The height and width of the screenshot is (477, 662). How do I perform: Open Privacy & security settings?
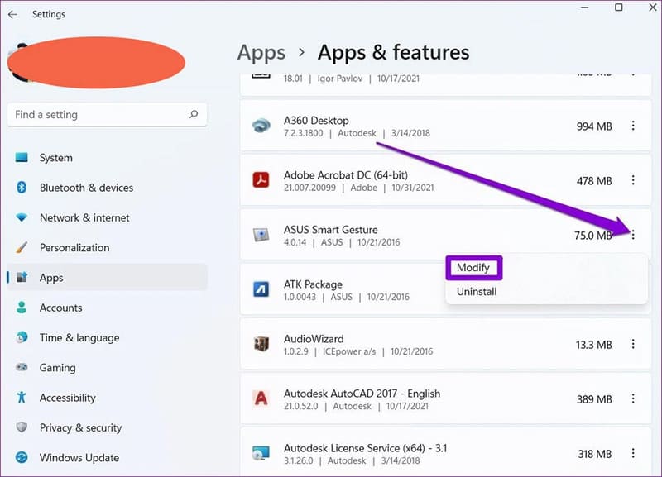coord(108,427)
